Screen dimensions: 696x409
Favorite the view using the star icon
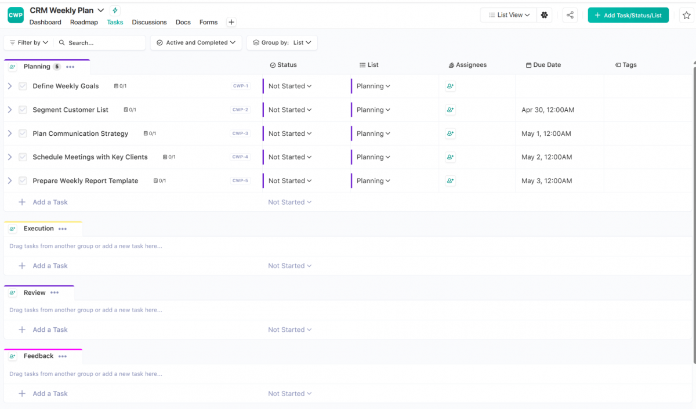tap(685, 15)
